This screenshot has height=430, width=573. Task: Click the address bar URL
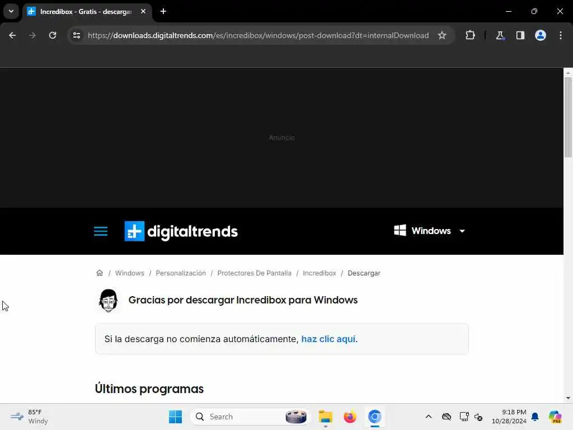(258, 35)
